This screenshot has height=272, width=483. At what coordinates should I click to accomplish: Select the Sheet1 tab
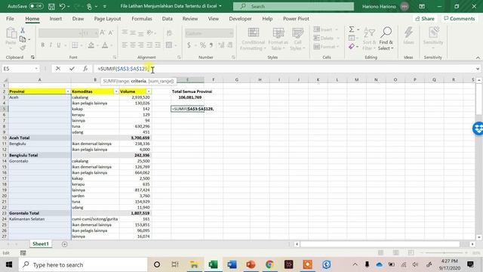[41, 243]
